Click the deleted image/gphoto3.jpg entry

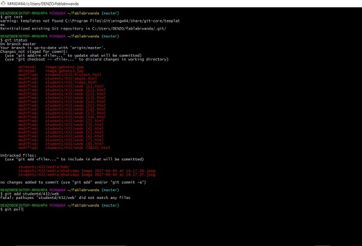coord(51,71)
